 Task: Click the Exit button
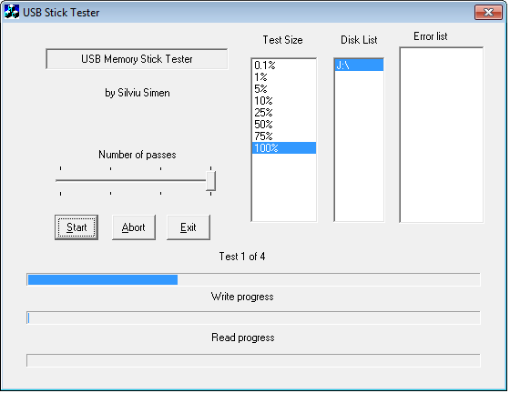189,227
